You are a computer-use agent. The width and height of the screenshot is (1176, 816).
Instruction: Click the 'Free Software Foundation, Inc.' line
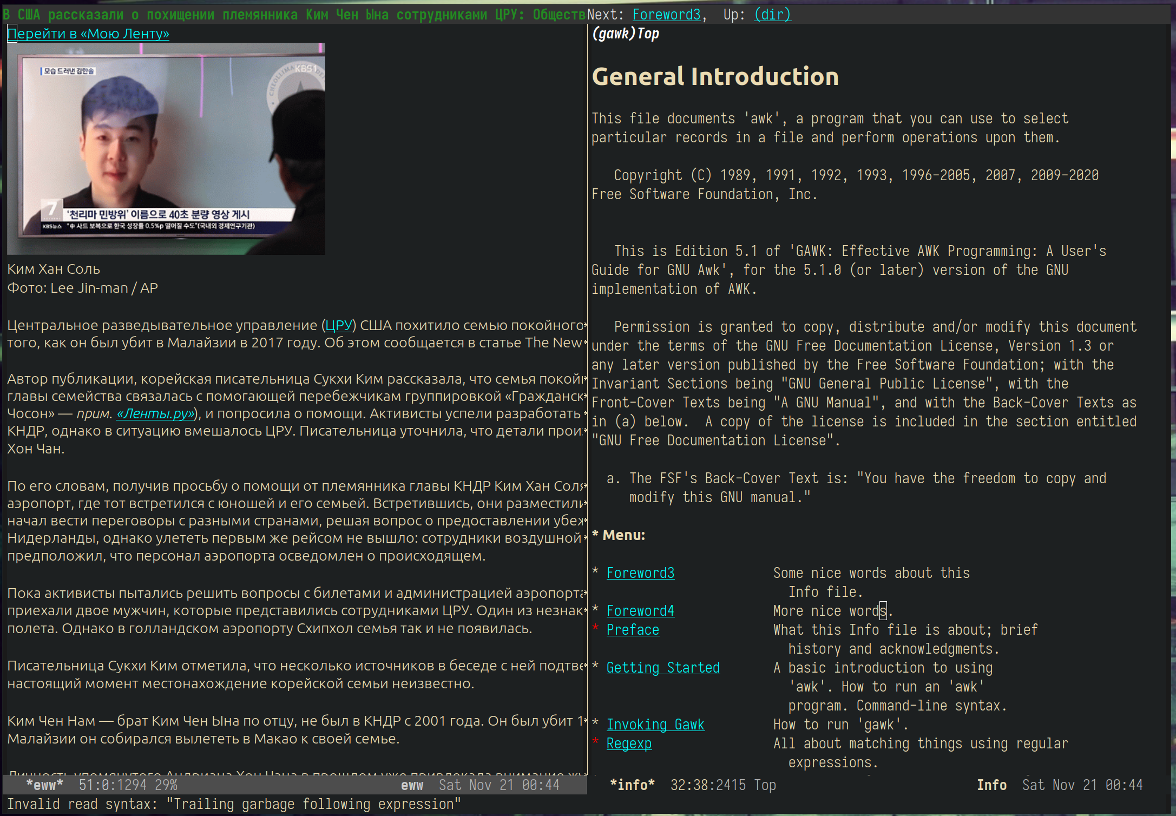tap(704, 194)
